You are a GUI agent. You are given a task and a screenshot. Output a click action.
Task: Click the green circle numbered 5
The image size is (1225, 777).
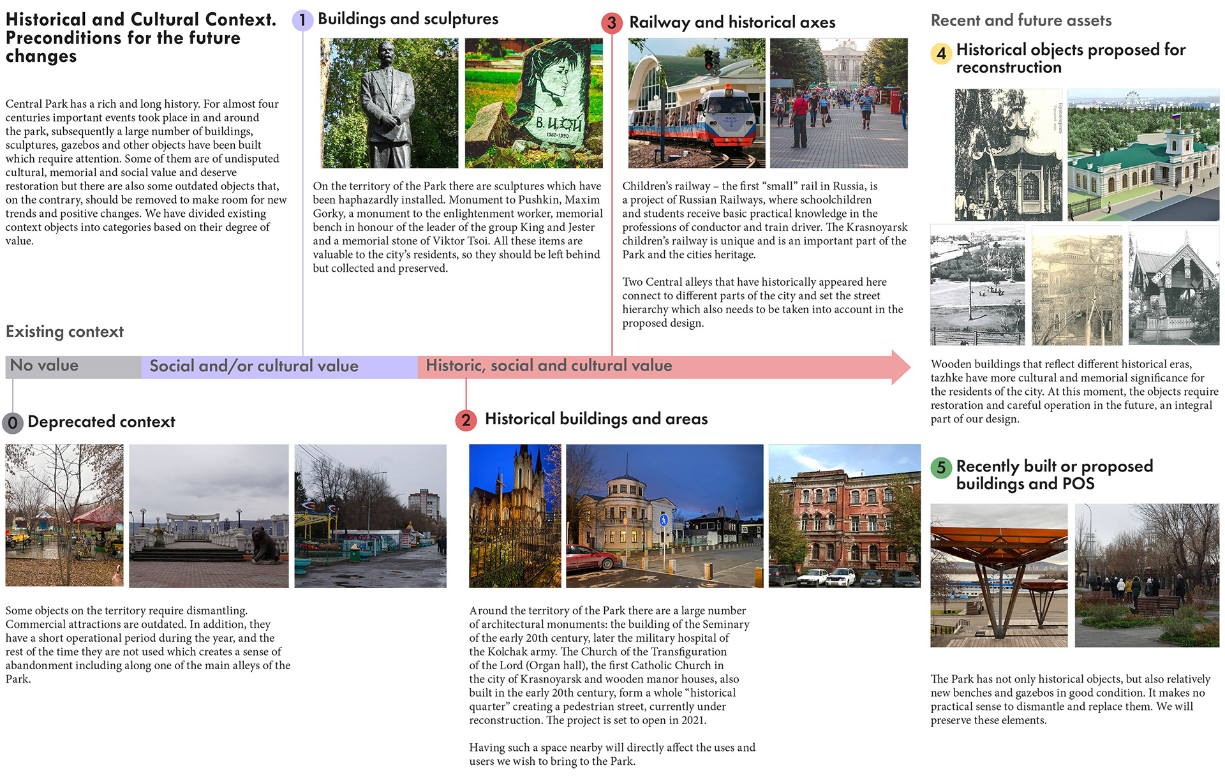point(941,468)
